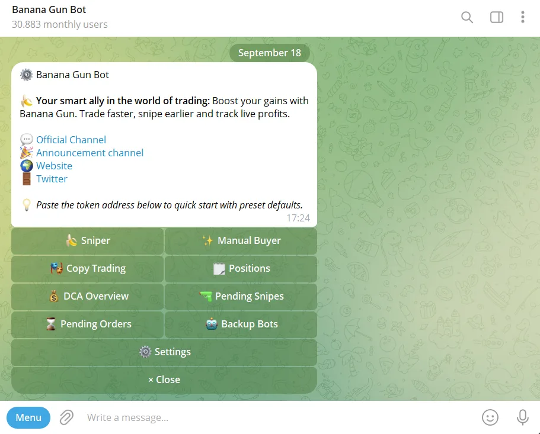Open the three-dot more options menu
This screenshot has height=434, width=540.
[x=522, y=17]
